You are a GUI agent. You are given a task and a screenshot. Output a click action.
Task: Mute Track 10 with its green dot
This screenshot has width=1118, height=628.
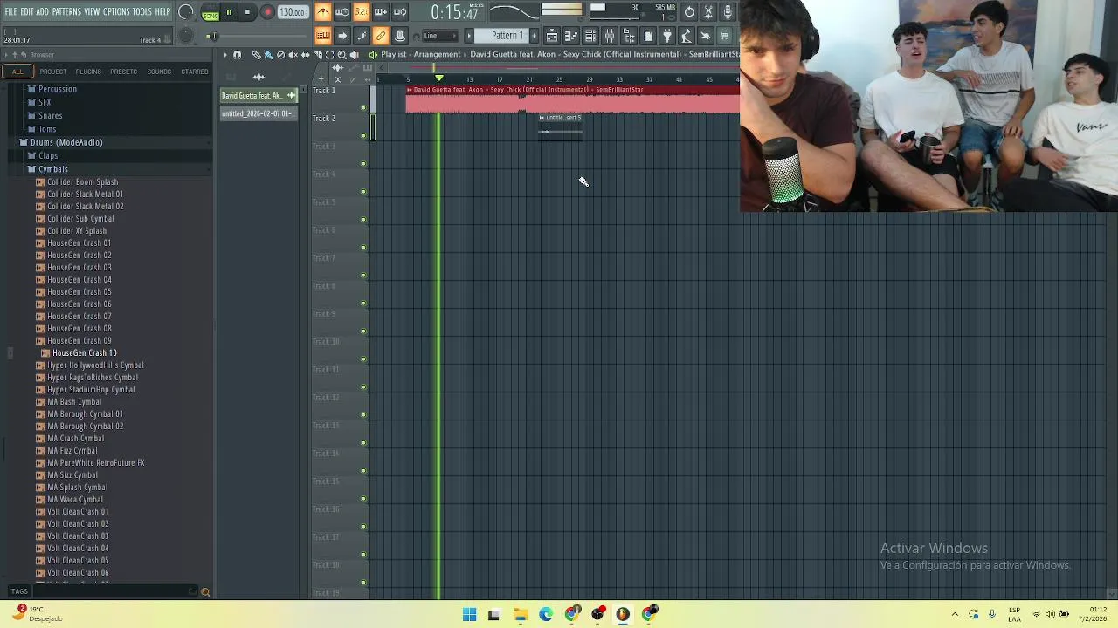tap(363, 359)
